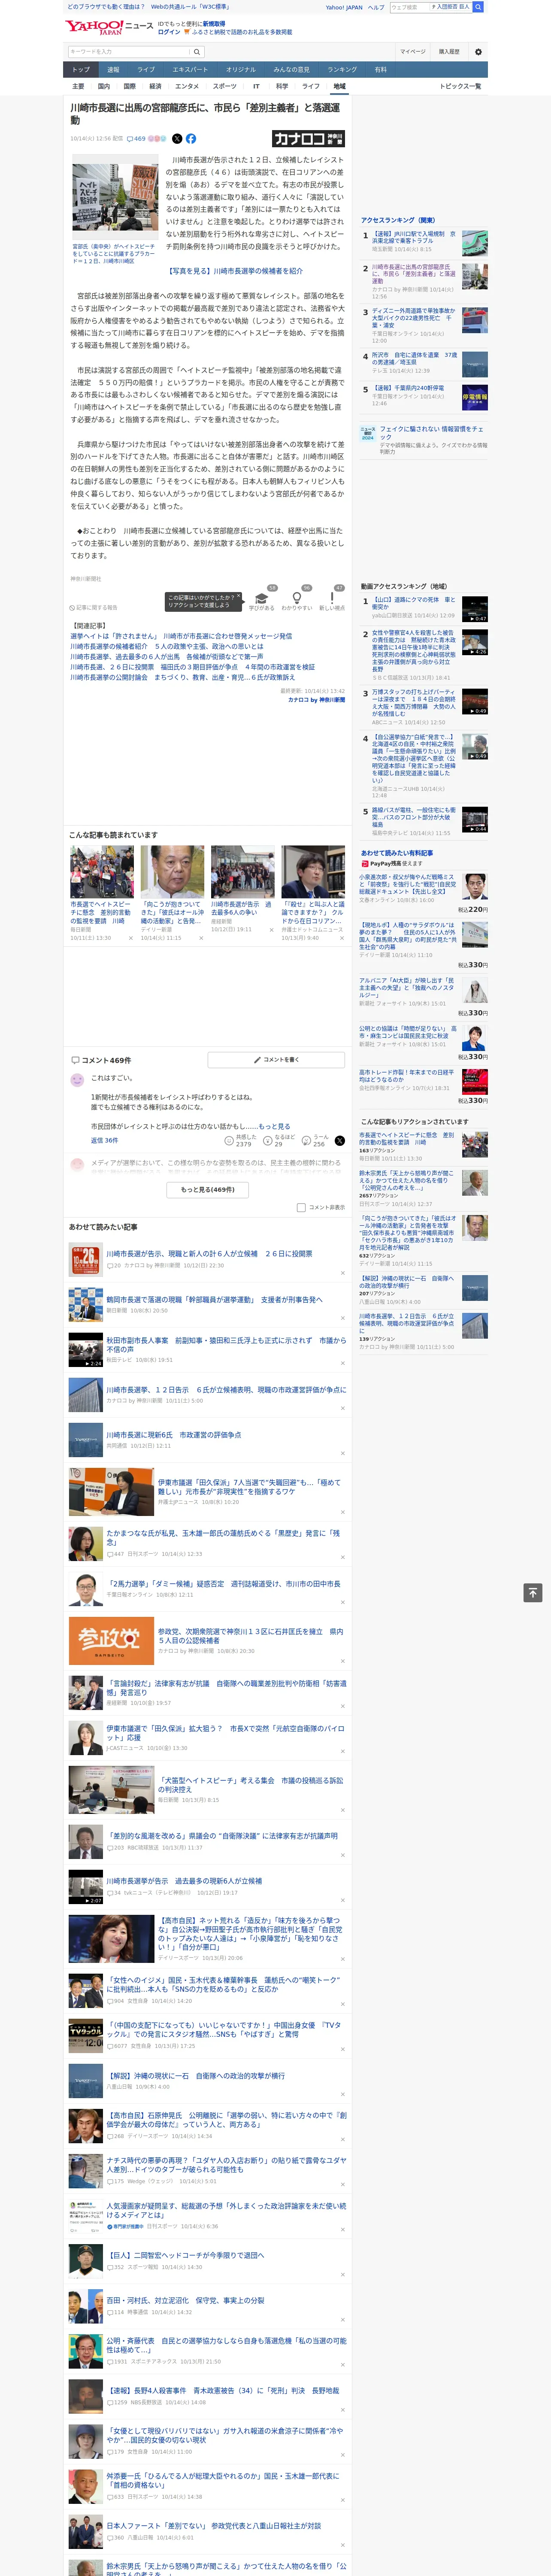Click the 参政党 logo thumbnail
Screen dimensions: 551x2576
click(x=111, y=1640)
